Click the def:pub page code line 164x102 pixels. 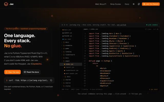(x=100, y=61)
